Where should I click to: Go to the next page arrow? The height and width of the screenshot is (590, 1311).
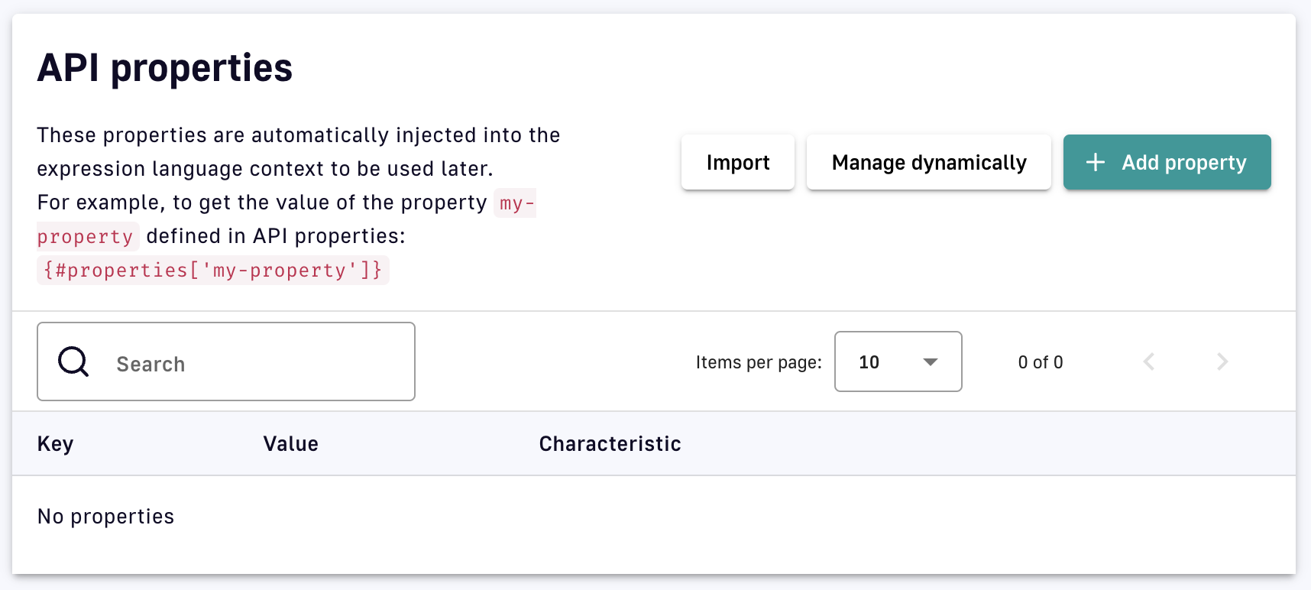(1222, 361)
